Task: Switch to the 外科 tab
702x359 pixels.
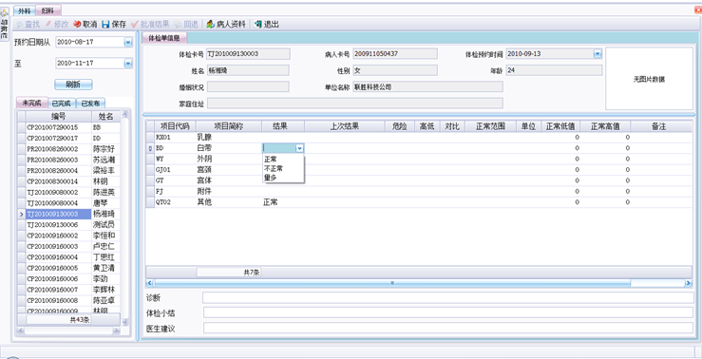Action: [24, 10]
